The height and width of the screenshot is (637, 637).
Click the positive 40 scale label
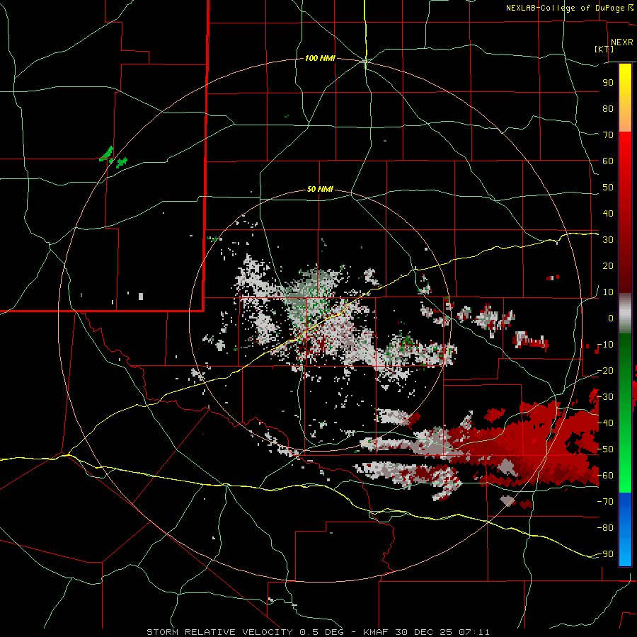coord(608,213)
